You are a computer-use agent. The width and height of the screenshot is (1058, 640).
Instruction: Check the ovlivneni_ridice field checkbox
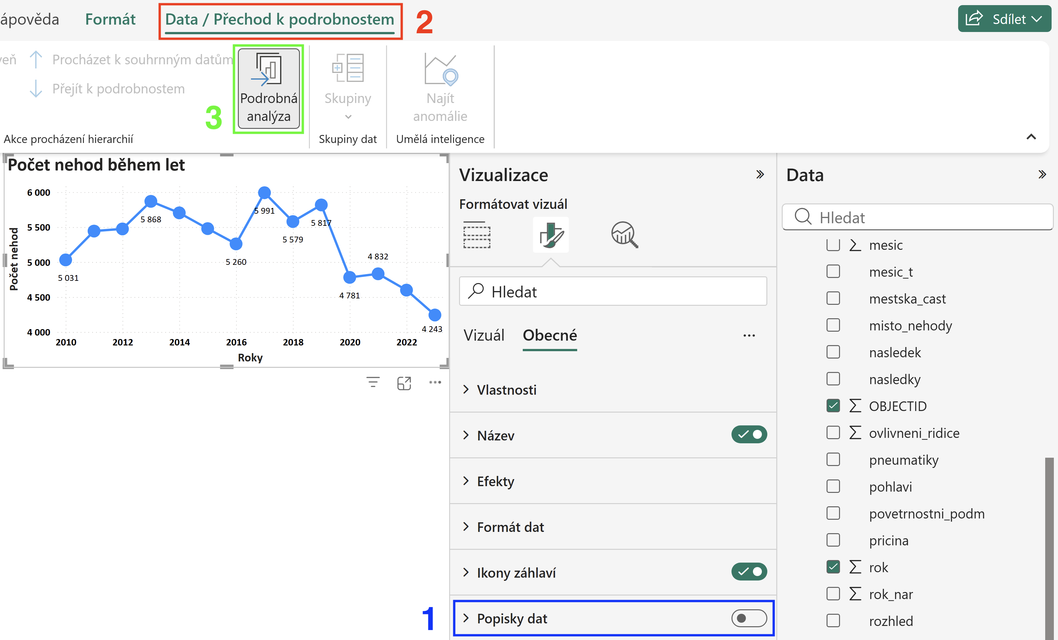pos(833,432)
